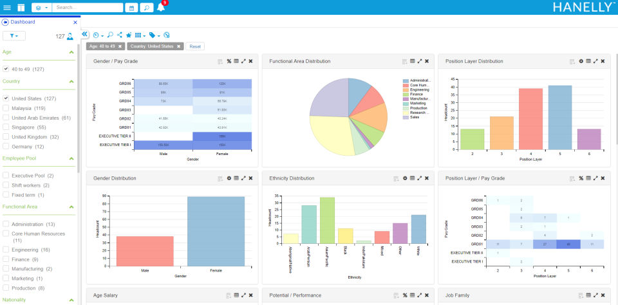The width and height of the screenshot is (618, 305).
Task: Pin the Dashboard sidebar panel
Action: [6, 22]
